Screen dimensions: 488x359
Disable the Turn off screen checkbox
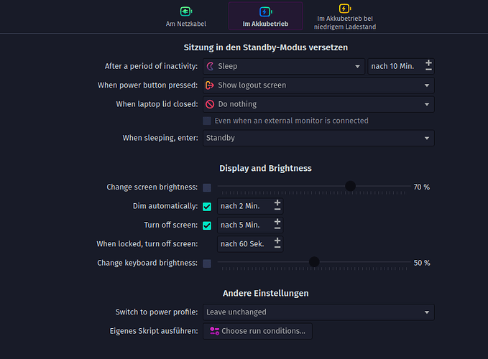point(207,225)
